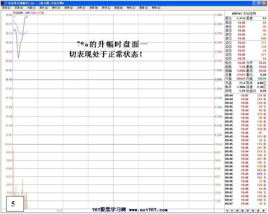Click the 外盘 value 26433

(241, 78)
